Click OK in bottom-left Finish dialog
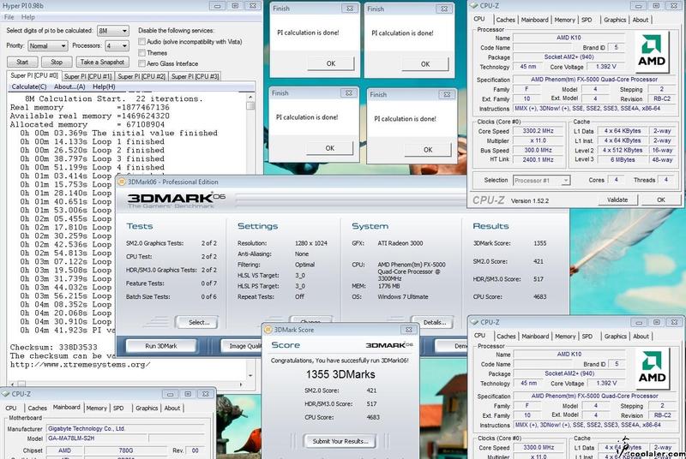The width and height of the screenshot is (686, 459). pyautogui.click(x=330, y=148)
